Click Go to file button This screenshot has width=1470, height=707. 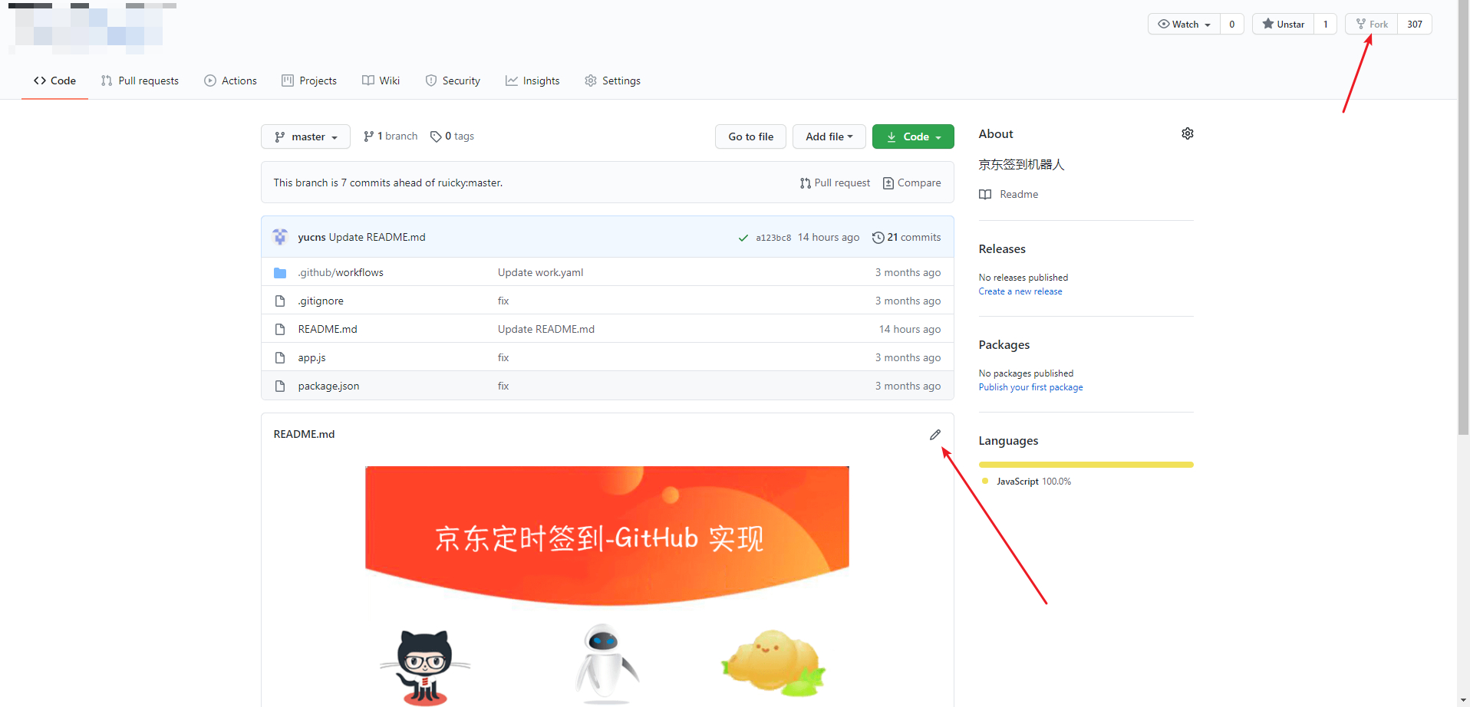pyautogui.click(x=750, y=136)
